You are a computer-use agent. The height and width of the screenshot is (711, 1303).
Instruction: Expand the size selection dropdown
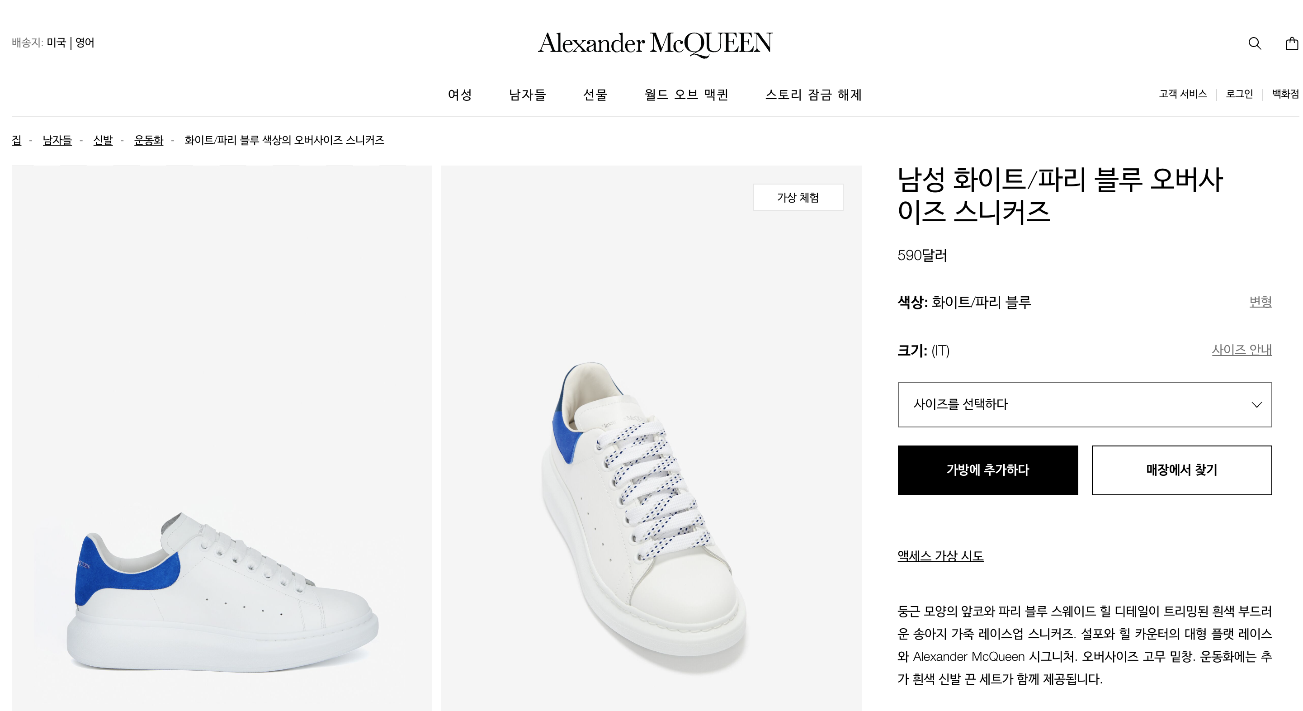click(1084, 404)
